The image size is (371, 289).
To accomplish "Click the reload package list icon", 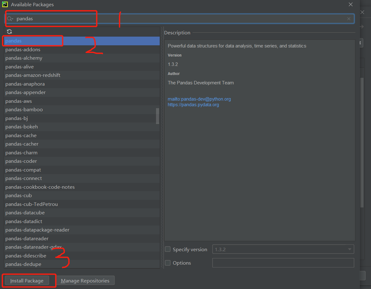I will [x=9, y=32].
